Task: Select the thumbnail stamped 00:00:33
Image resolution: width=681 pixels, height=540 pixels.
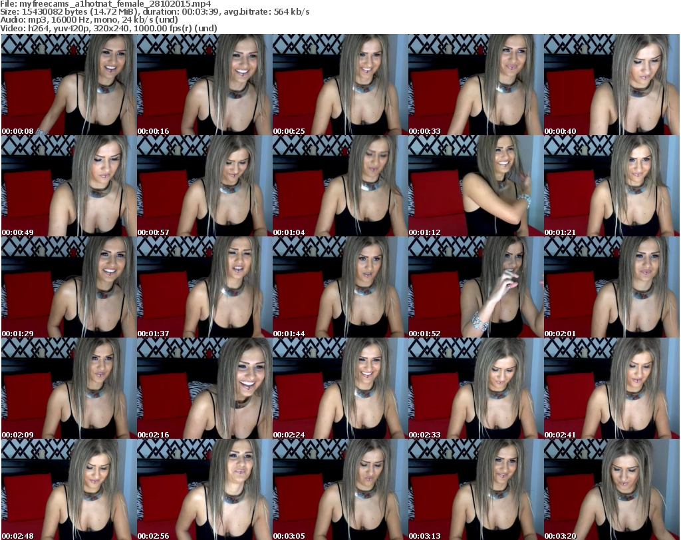Action: [x=476, y=85]
